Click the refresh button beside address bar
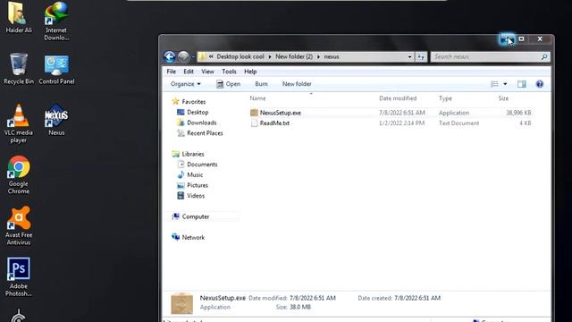The image size is (572, 322). pos(421,56)
